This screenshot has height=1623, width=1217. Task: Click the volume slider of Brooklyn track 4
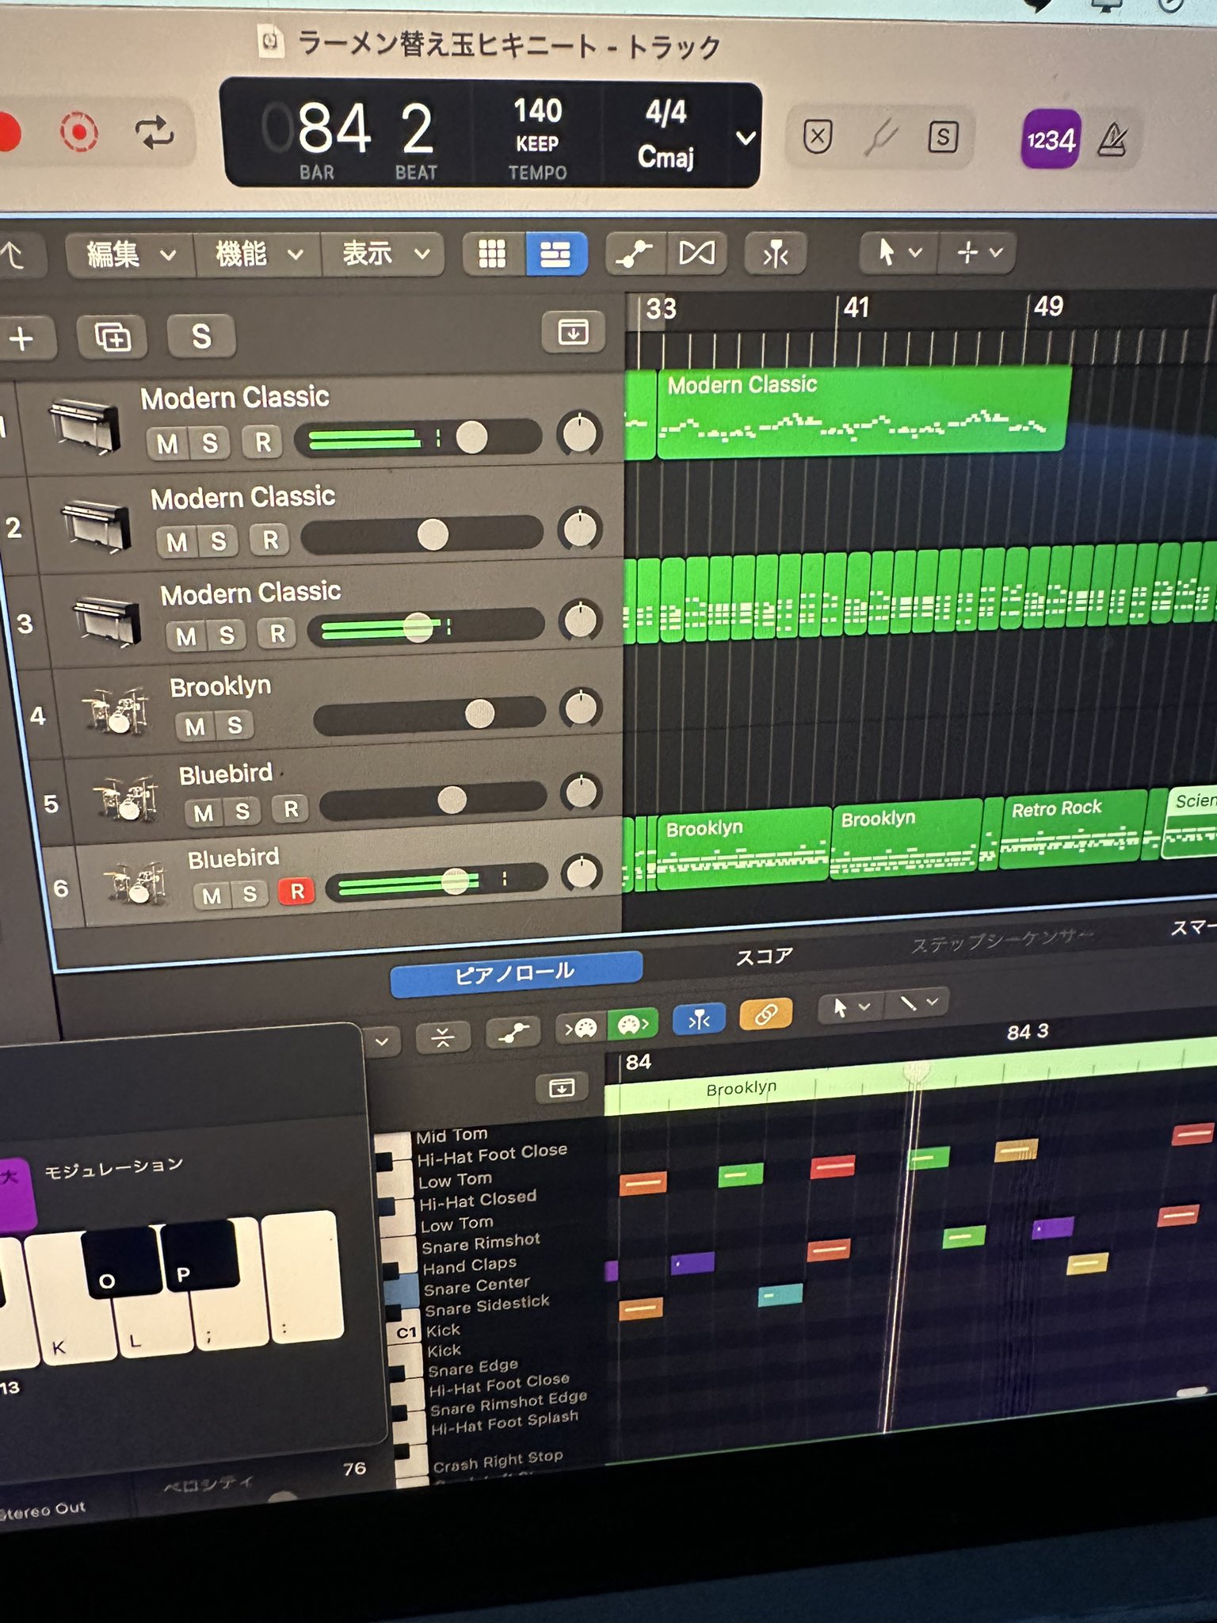429,714
